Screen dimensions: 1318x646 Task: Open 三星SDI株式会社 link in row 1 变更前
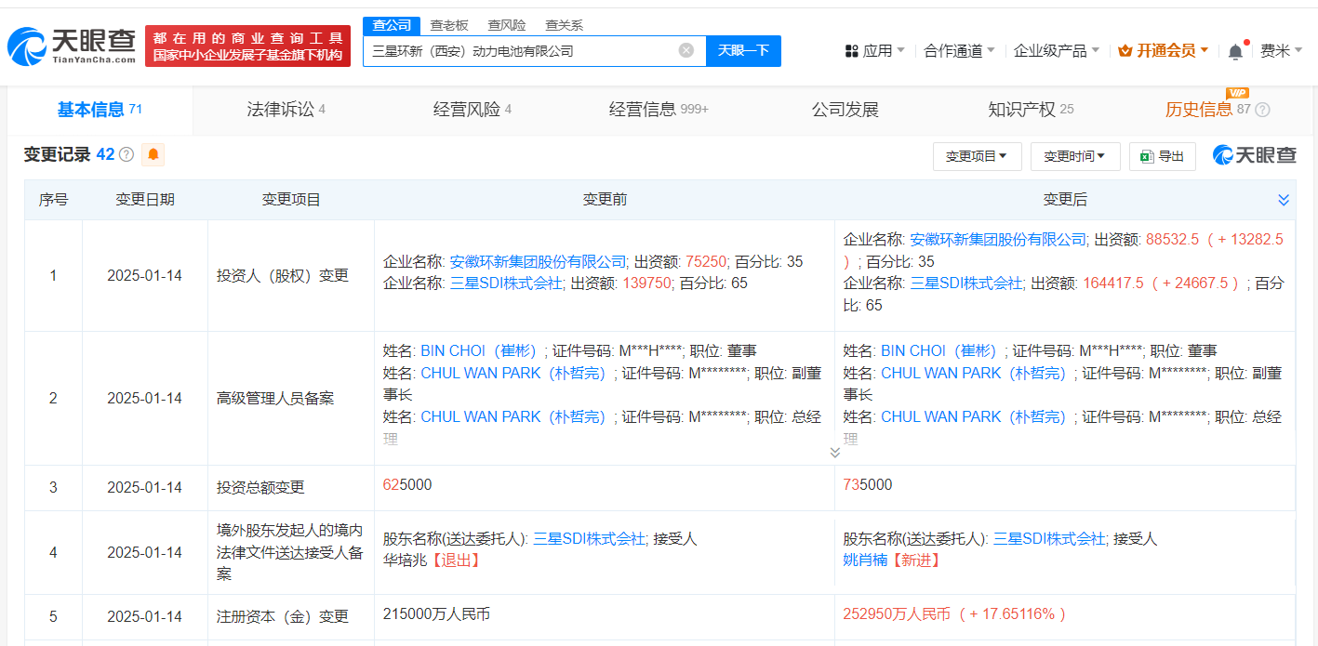coord(506,283)
